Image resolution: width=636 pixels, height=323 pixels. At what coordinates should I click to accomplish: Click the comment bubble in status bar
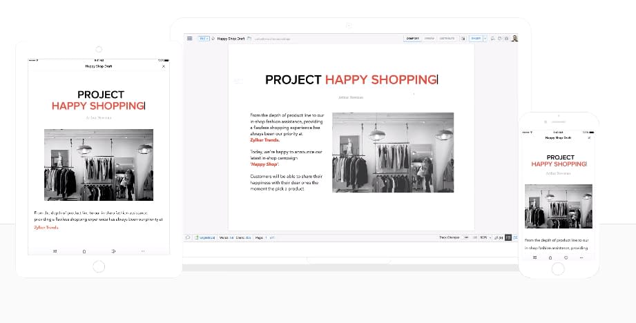[188, 238]
